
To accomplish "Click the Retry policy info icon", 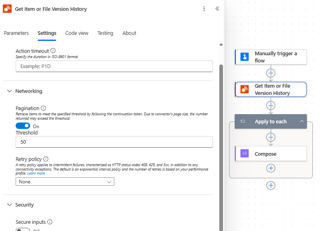I will tap(46, 159).
